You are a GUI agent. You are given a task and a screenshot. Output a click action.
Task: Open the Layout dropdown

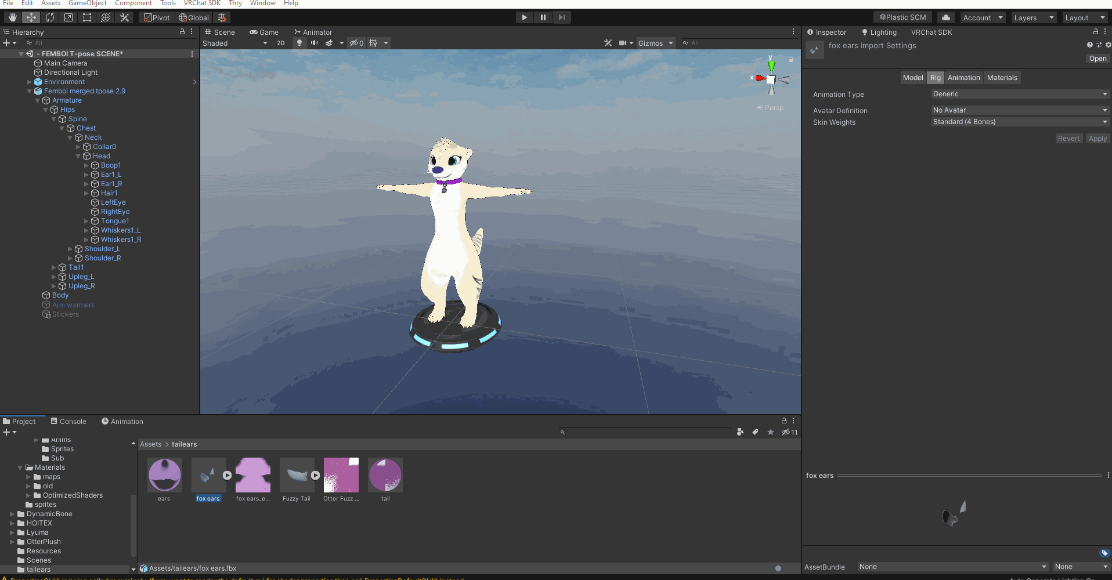[x=1085, y=17]
